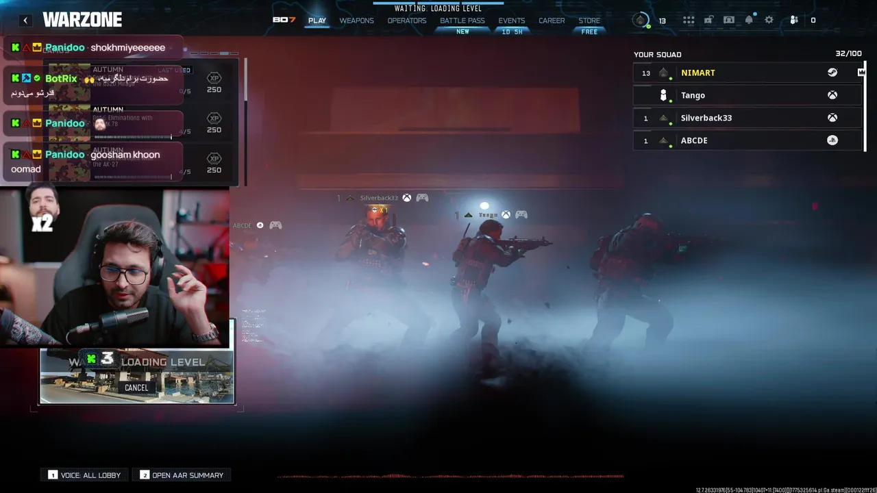Click the party leader crown icon

tap(861, 72)
